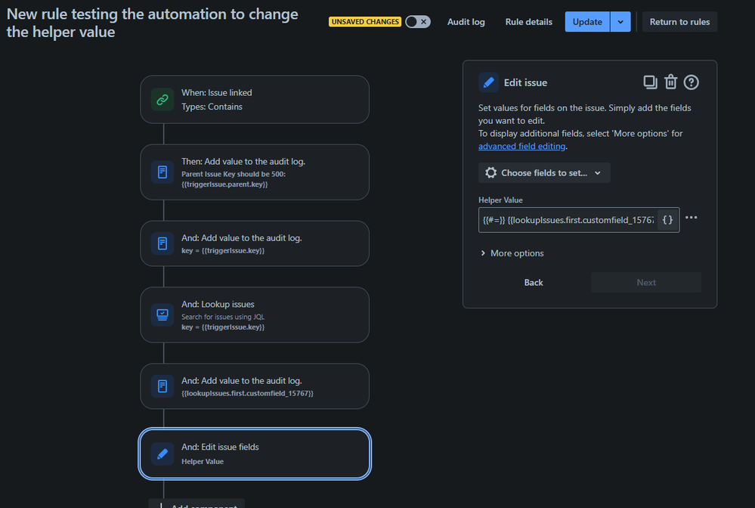Viewport: 755px width, 508px height.
Task: Open help for the Edit issue action
Action: 691,82
